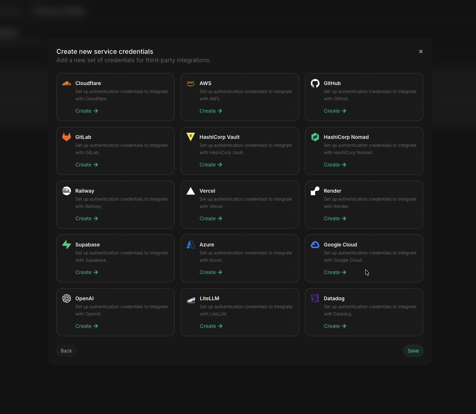This screenshot has width=476, height=414.
Task: Click the HashiCorp Vault triangle icon
Action: (x=191, y=137)
